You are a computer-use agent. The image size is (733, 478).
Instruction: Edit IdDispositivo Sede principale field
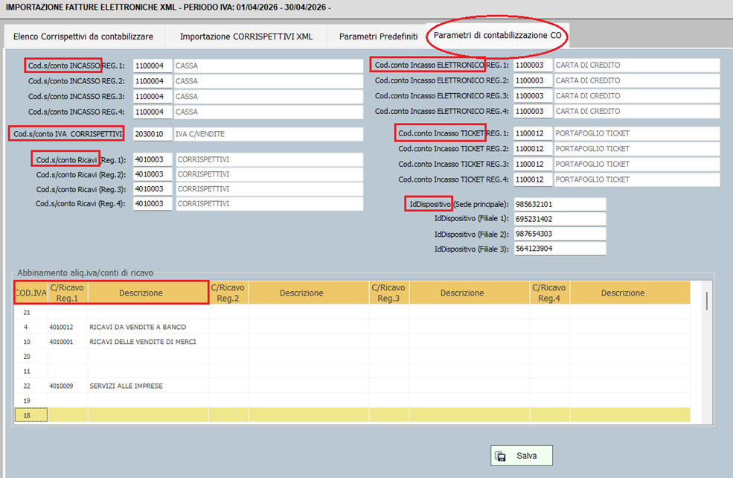click(559, 204)
